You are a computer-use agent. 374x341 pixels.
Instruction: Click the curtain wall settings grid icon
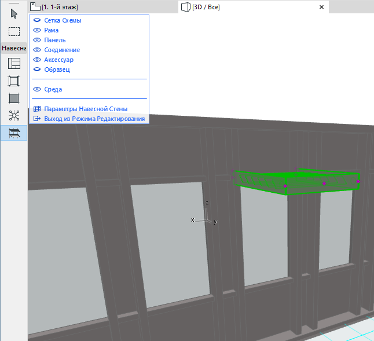(37, 109)
